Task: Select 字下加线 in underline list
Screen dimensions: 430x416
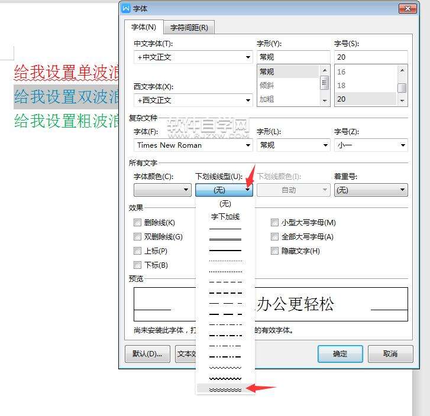Action: coord(225,217)
